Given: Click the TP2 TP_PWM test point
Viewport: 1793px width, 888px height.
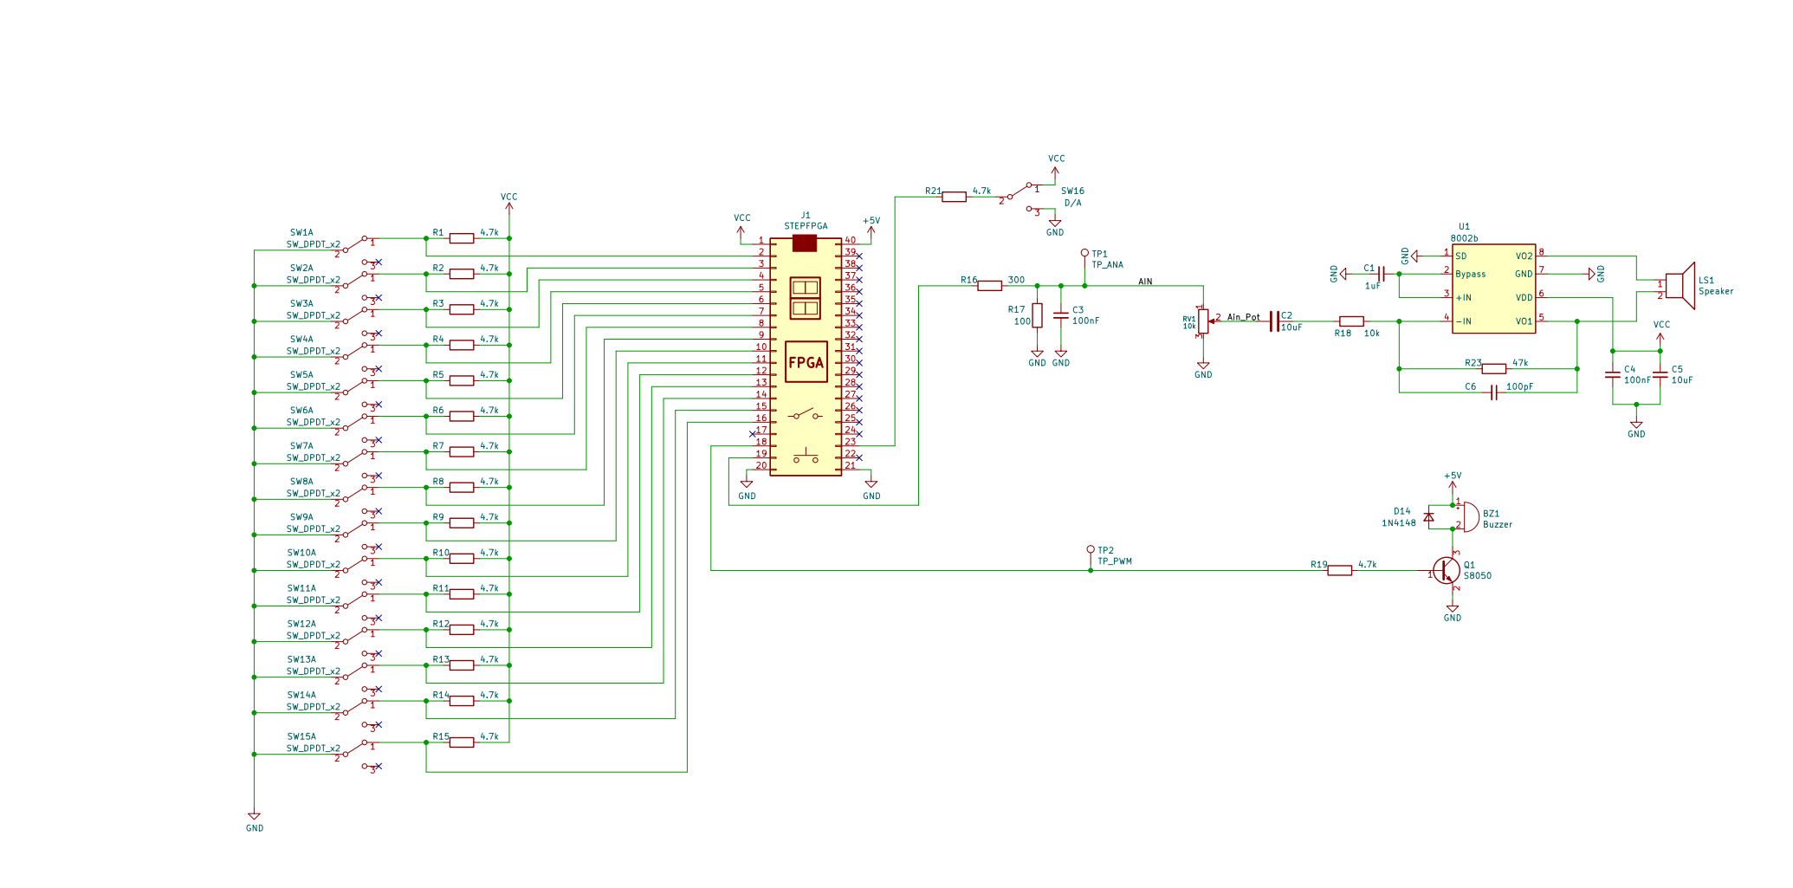Looking at the screenshot, I should 1091,550.
